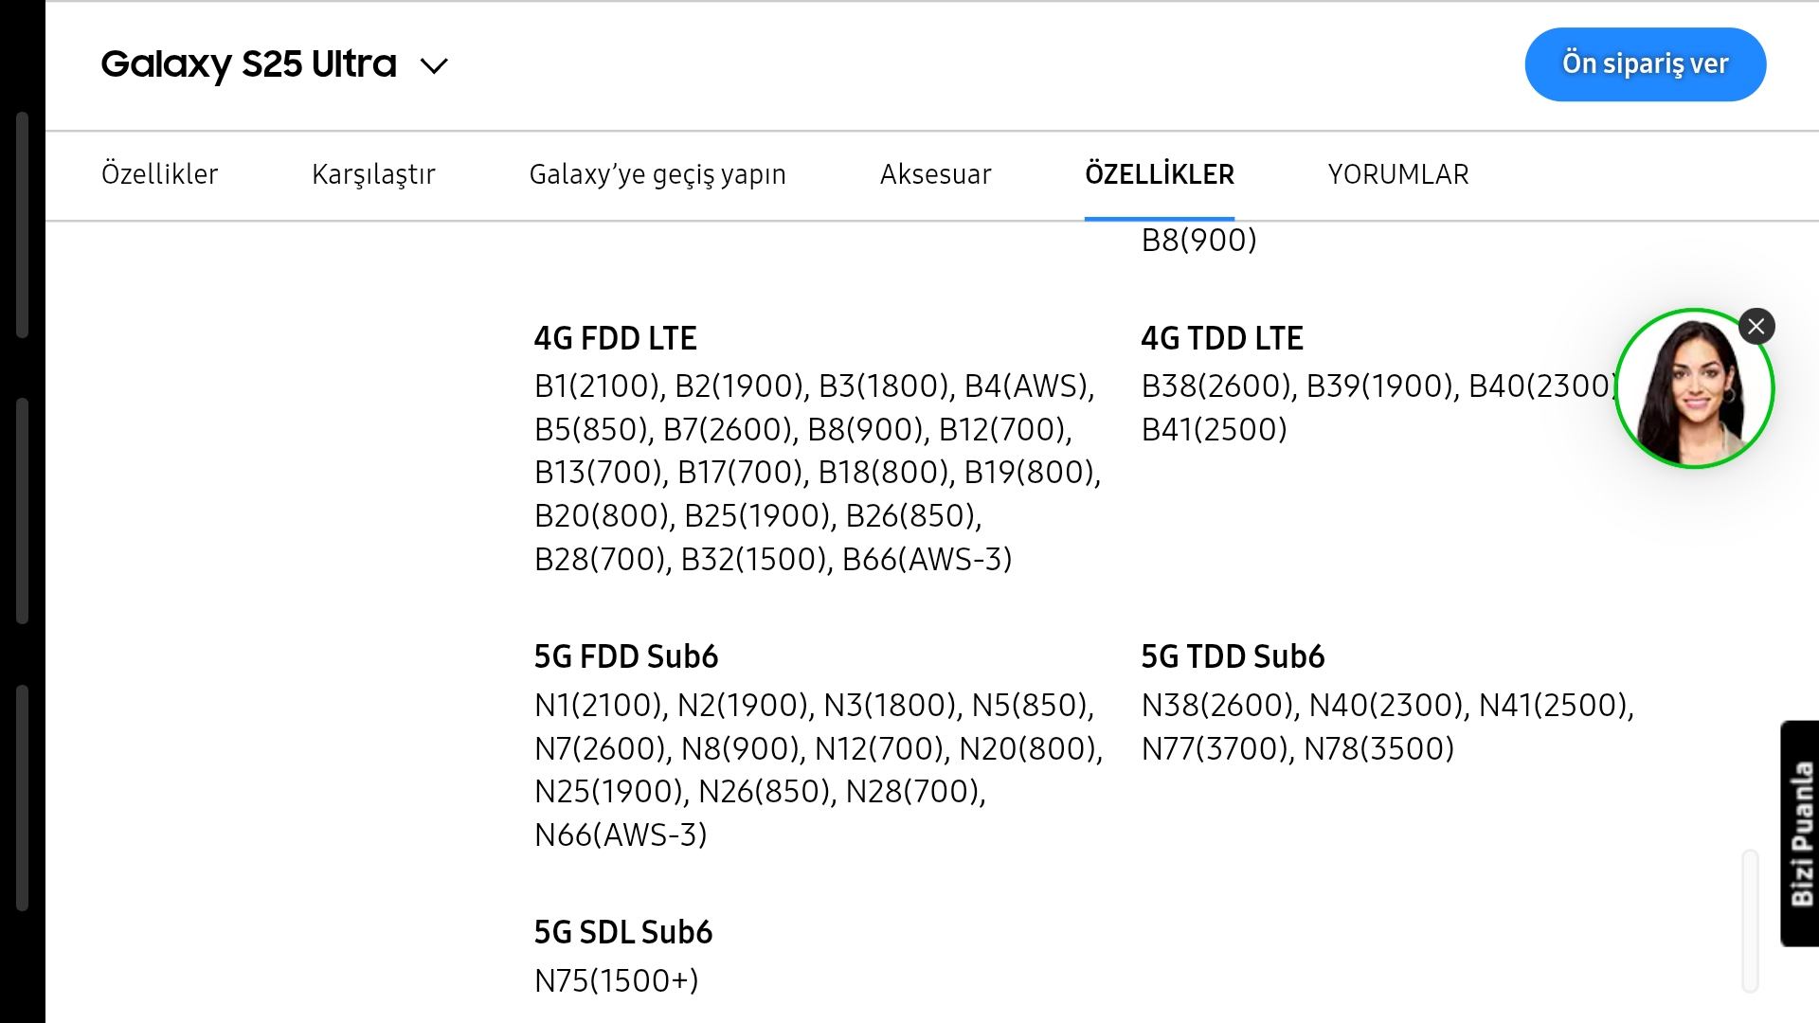Click the N75(1500+) band text
This screenshot has width=1819, height=1023.
coord(616,980)
